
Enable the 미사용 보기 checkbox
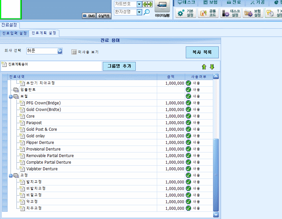coord(74,52)
